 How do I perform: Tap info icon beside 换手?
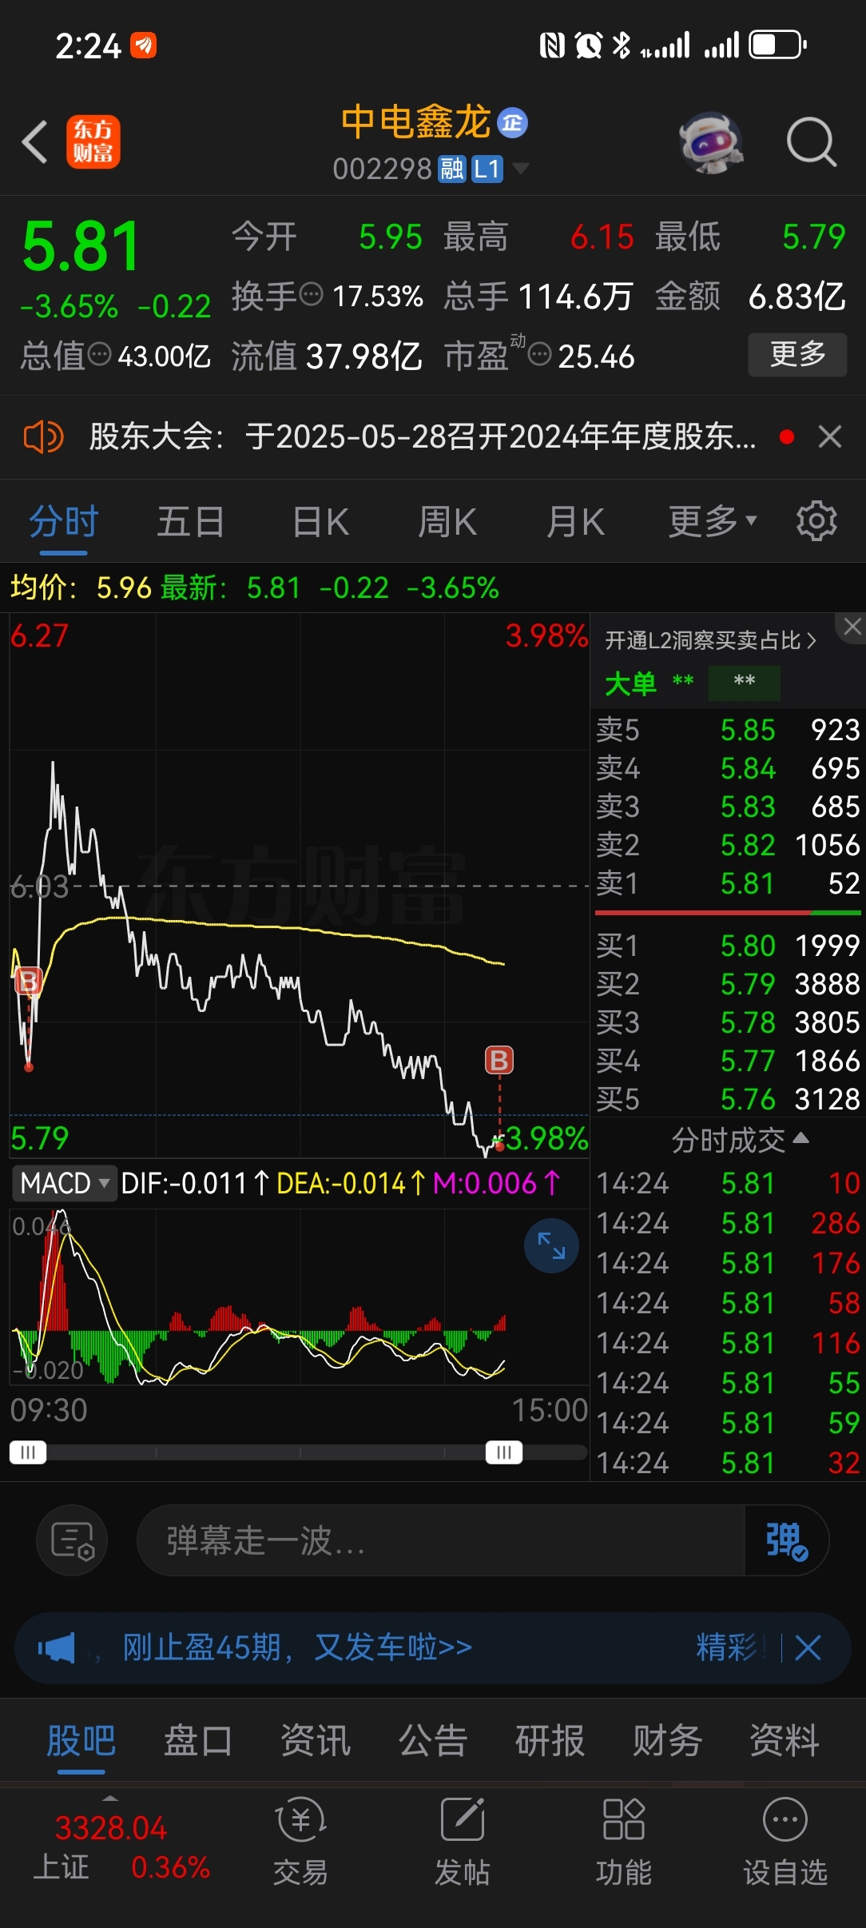(x=311, y=295)
